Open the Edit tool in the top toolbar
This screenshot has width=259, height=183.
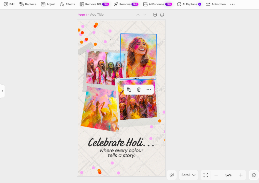(9, 4)
